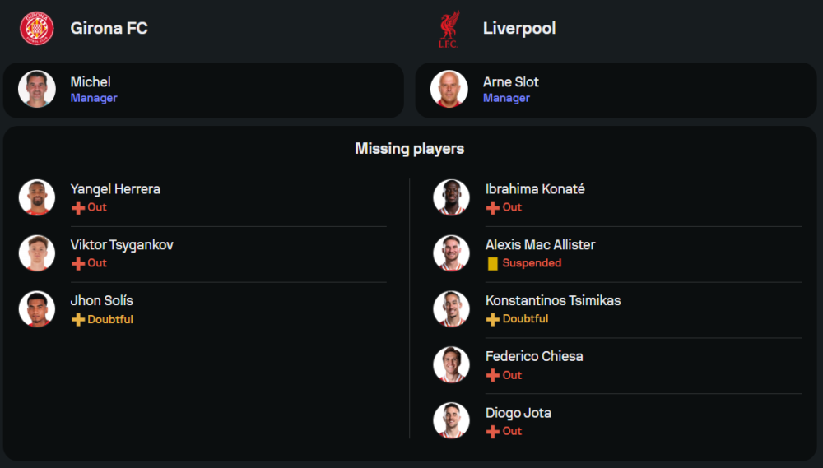Open the Girona FC team name link
This screenshot has height=468, width=823.
click(x=109, y=28)
